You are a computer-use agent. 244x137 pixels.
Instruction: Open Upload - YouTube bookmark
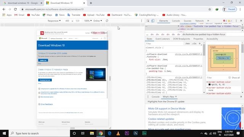click(x=94, y=15)
